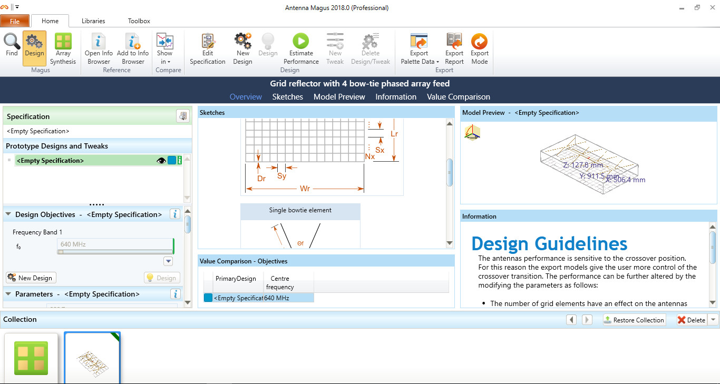Screen dimensions: 720x384
Task: Go to the Value Comparison view
Action: 459,97
